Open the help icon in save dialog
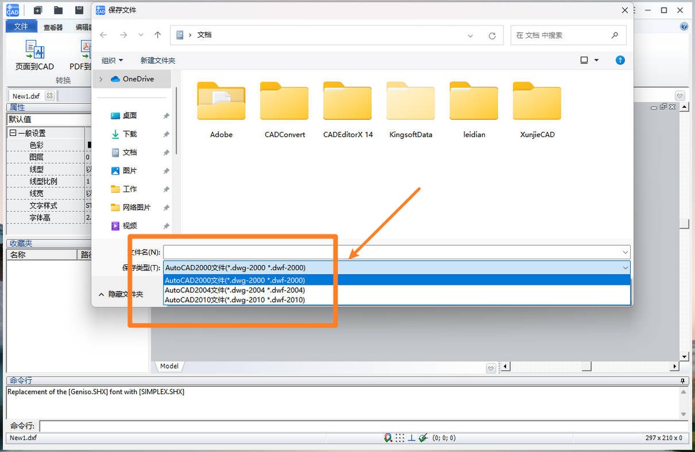Viewport: 695px width, 452px height. coord(620,60)
